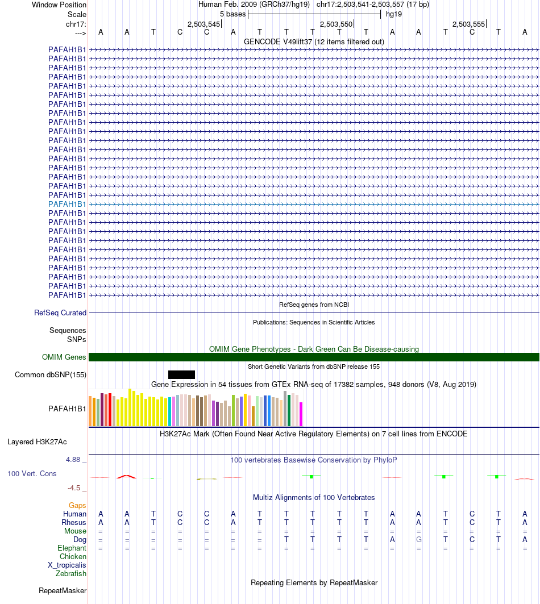Select the black dbSNP variant item
This screenshot has width=540, height=604.
[x=181, y=374]
